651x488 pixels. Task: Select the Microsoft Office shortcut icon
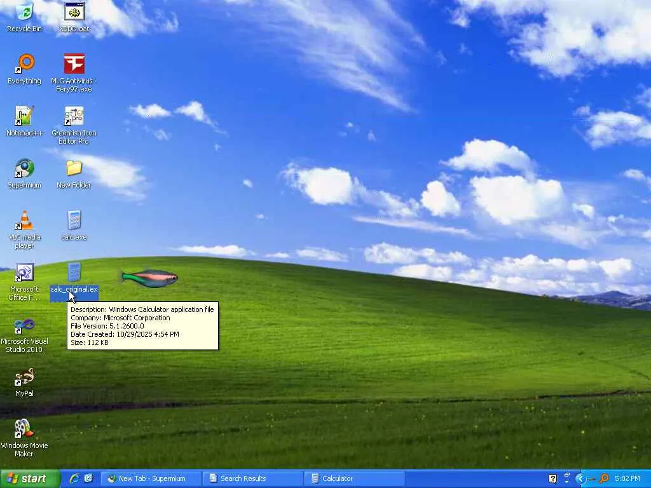[25, 272]
